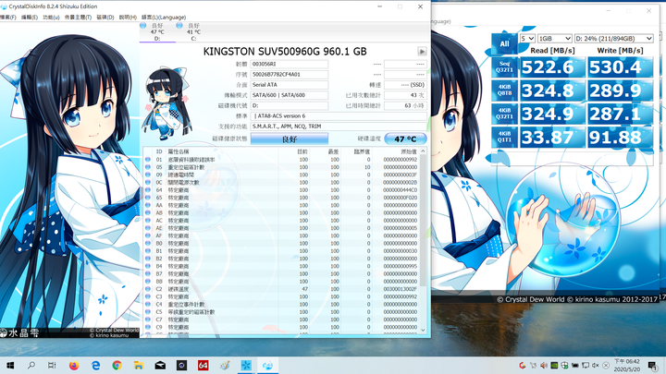The width and height of the screenshot is (666, 374).
Task: Launch Firefox from the taskbar
Action: tap(74, 365)
